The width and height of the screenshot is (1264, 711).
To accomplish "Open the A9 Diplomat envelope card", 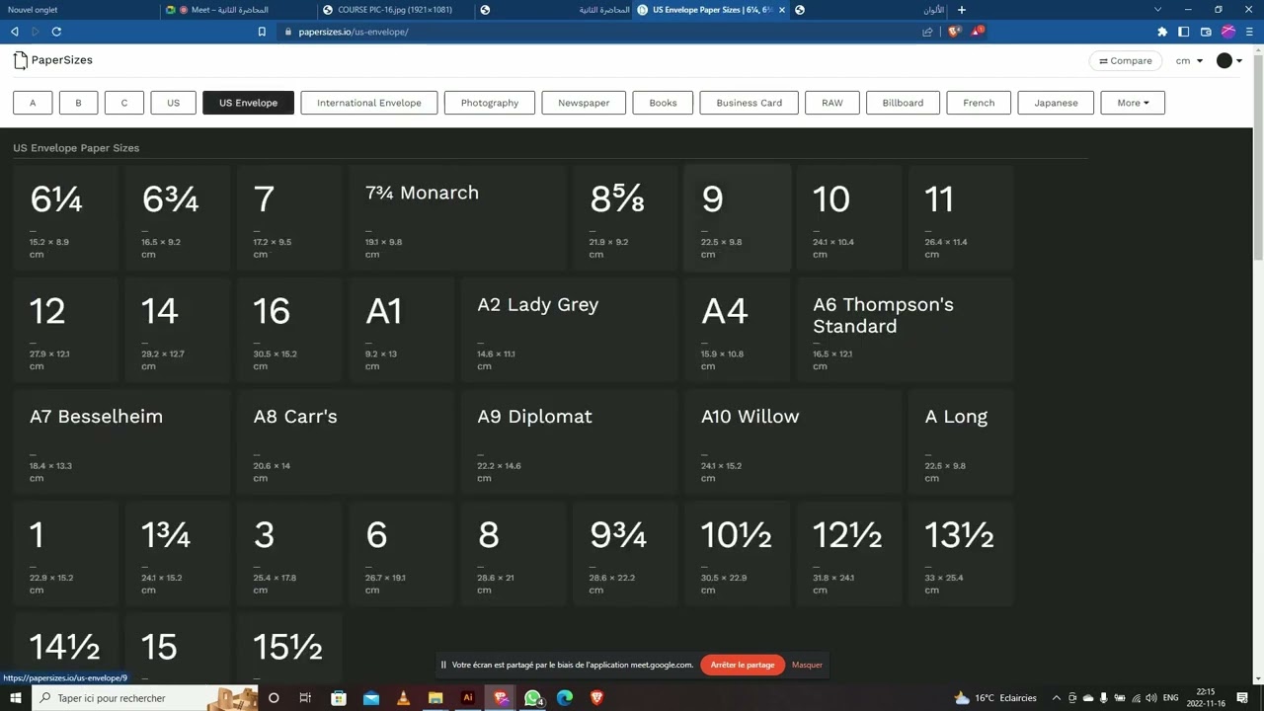I will [x=569, y=440].
